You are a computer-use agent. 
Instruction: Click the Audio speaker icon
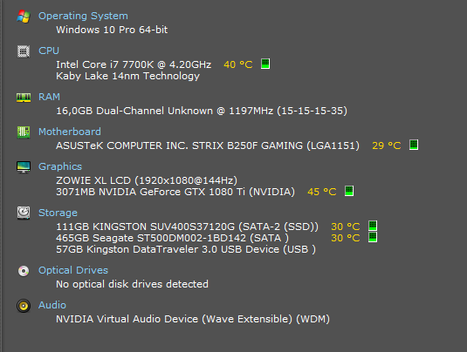click(x=24, y=306)
